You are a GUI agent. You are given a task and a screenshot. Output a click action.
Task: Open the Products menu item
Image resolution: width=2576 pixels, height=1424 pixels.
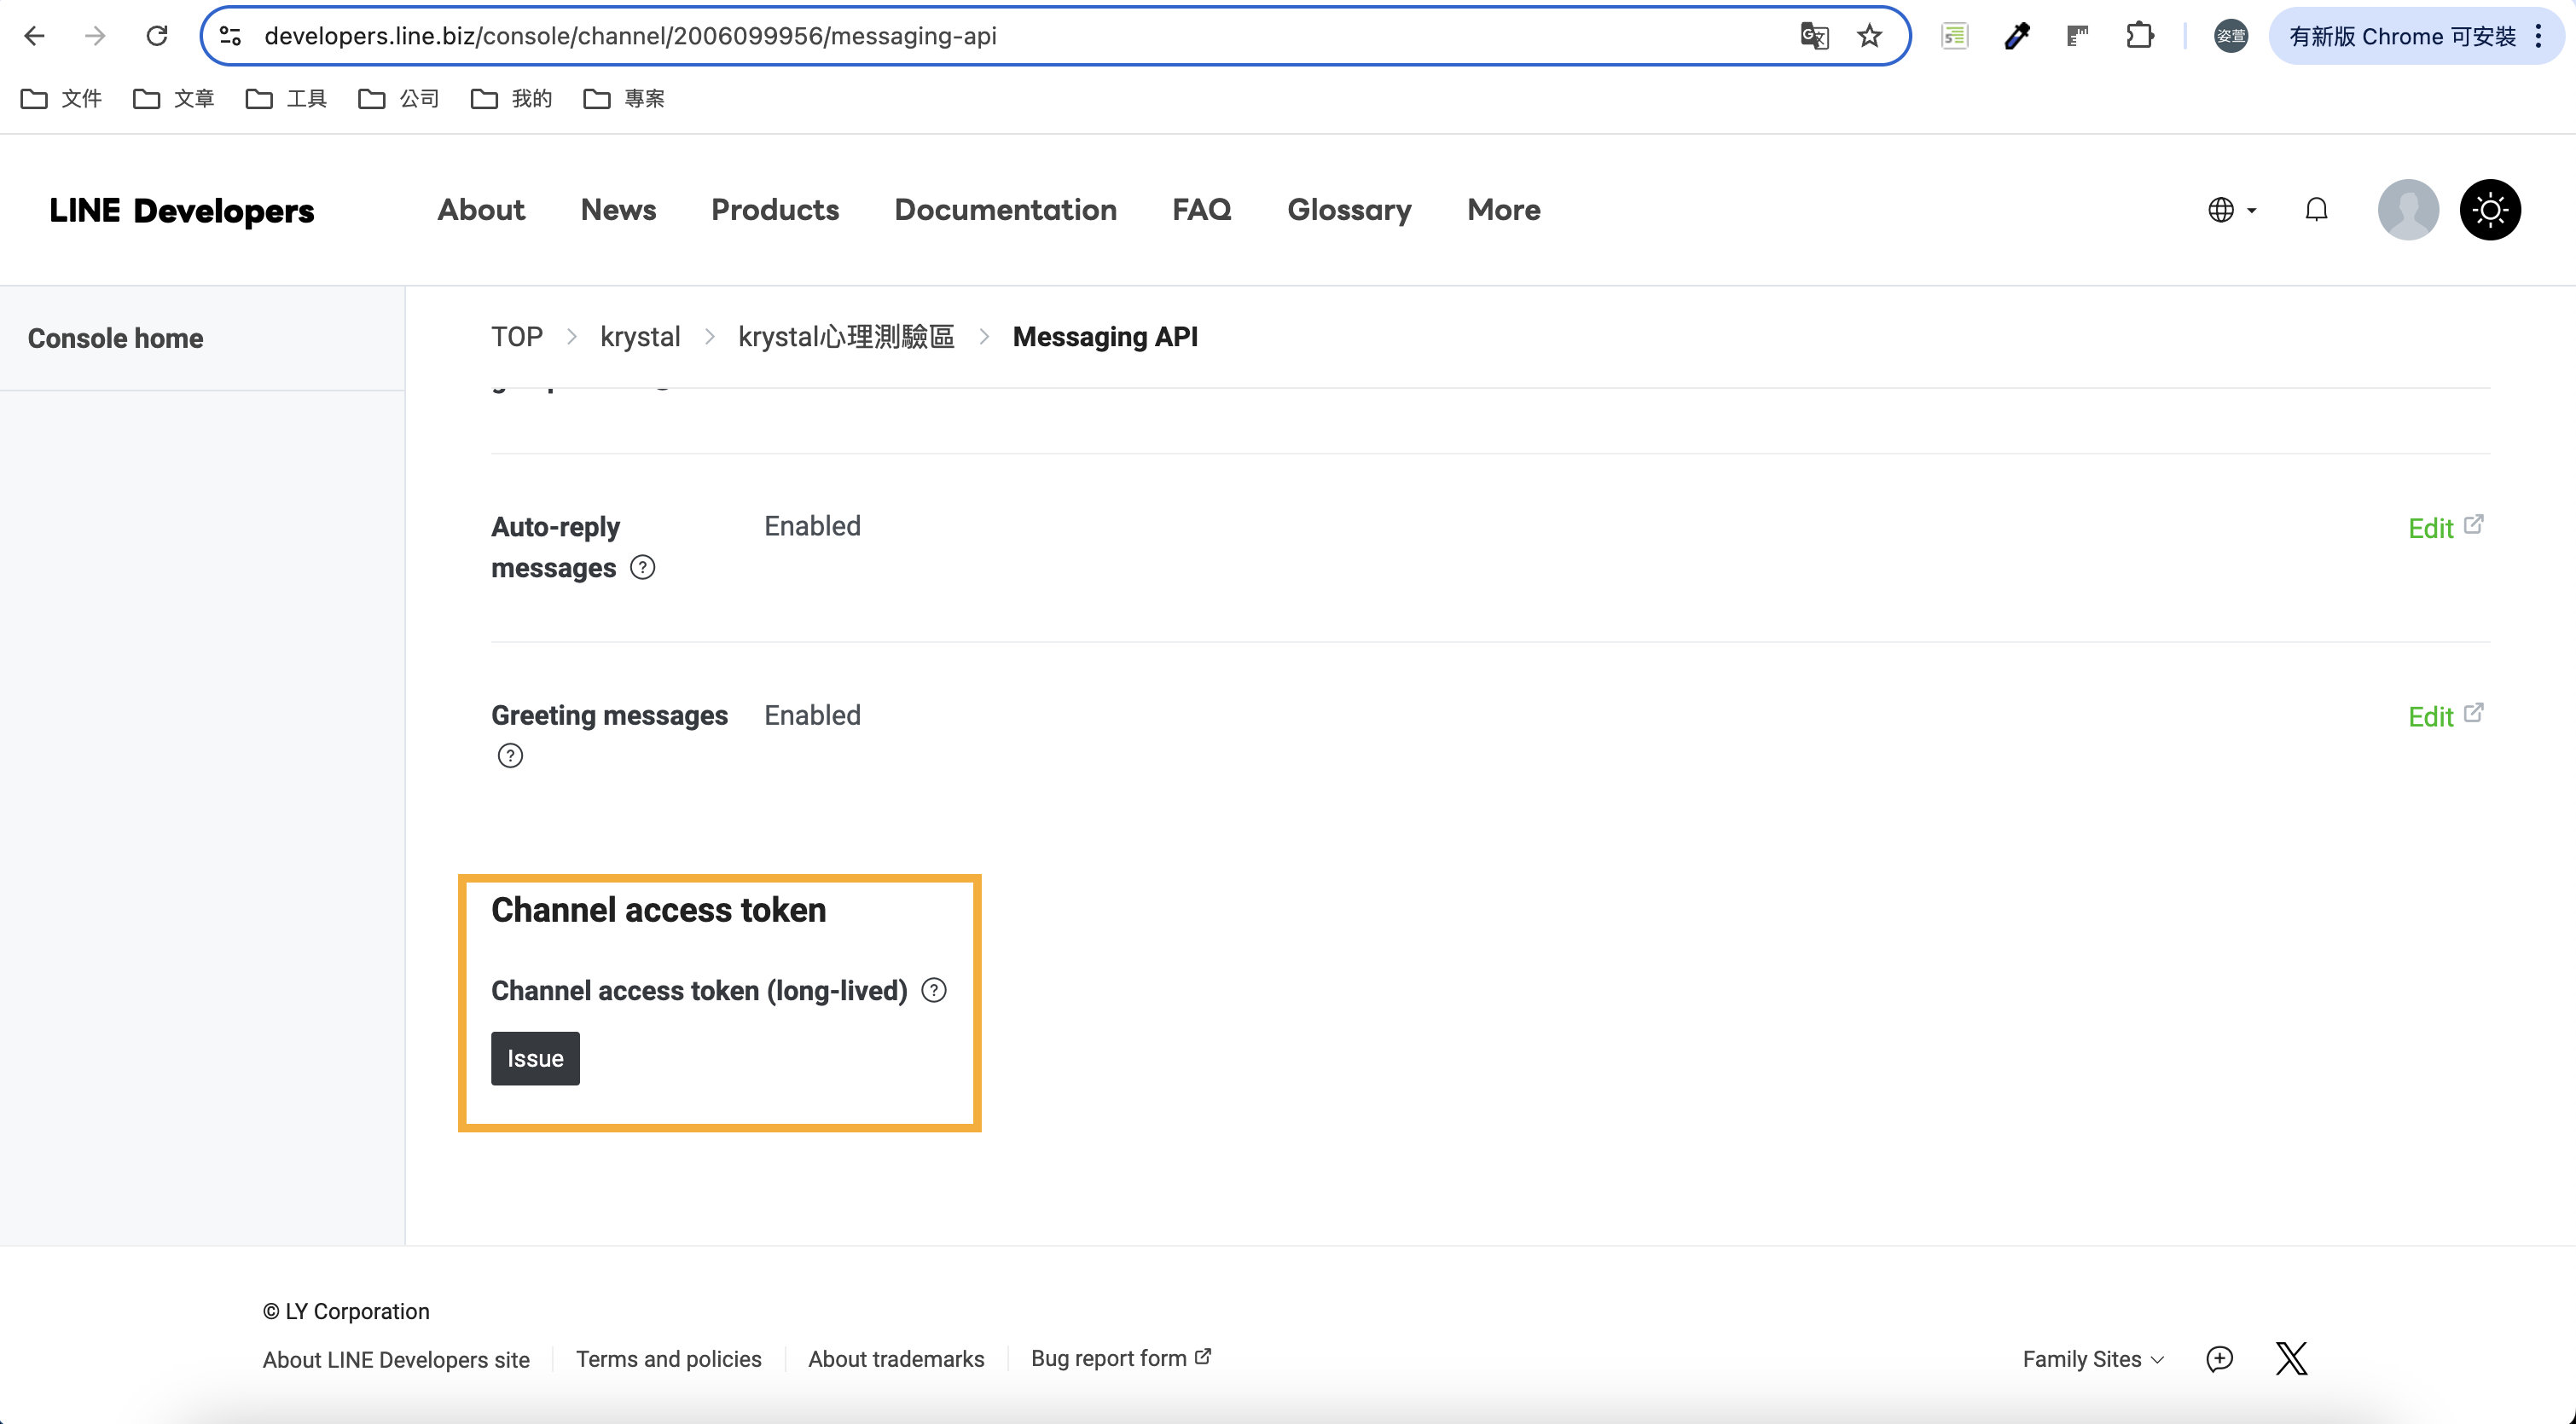[775, 210]
